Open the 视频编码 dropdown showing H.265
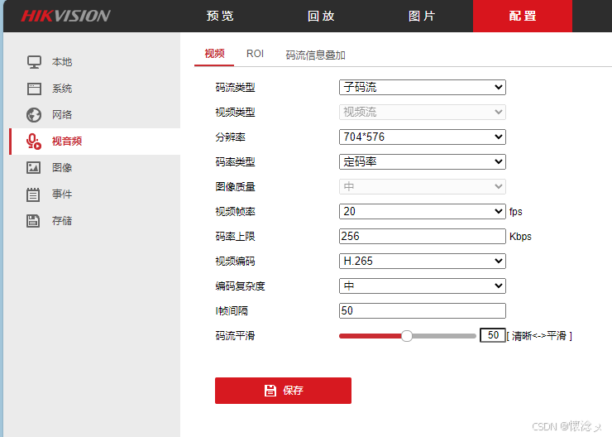 423,262
